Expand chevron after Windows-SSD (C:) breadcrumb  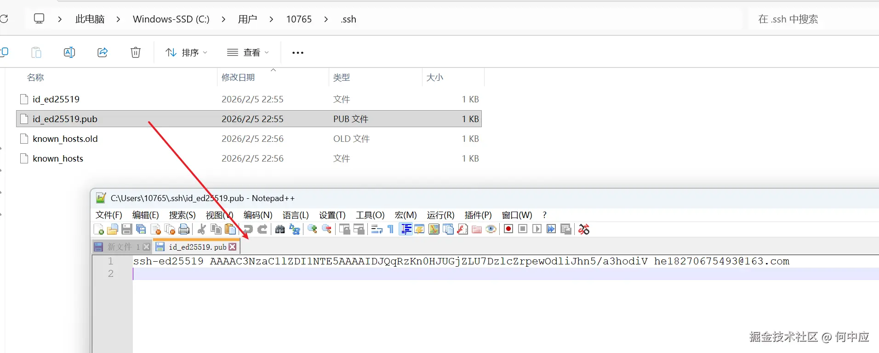tap(223, 19)
